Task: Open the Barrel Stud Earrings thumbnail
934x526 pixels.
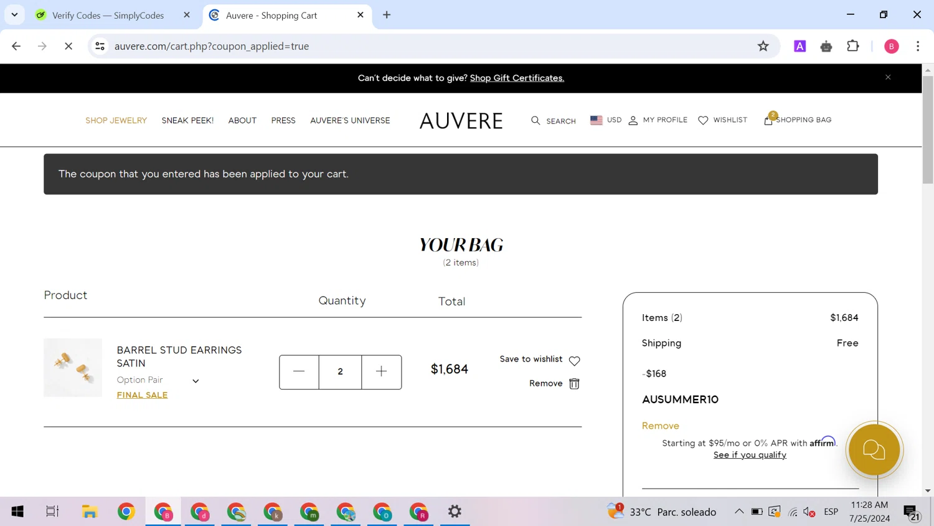Action: pos(73,368)
